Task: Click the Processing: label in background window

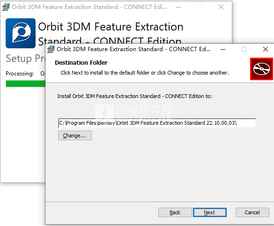Action: tap(20, 74)
